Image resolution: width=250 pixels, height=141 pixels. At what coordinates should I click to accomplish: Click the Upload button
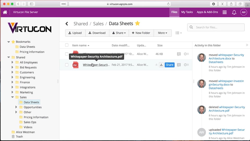(75, 33)
